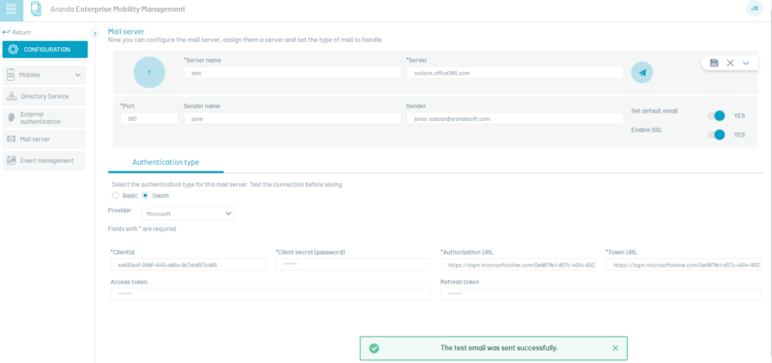
Task: Open the Provider dropdown showing Microsoft
Action: (x=187, y=213)
